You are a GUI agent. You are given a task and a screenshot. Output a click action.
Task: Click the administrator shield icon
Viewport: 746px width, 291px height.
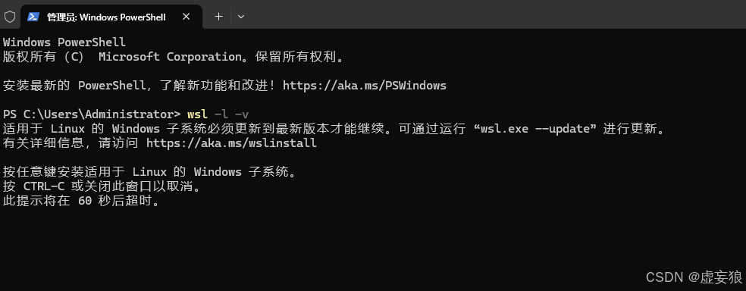tap(10, 17)
